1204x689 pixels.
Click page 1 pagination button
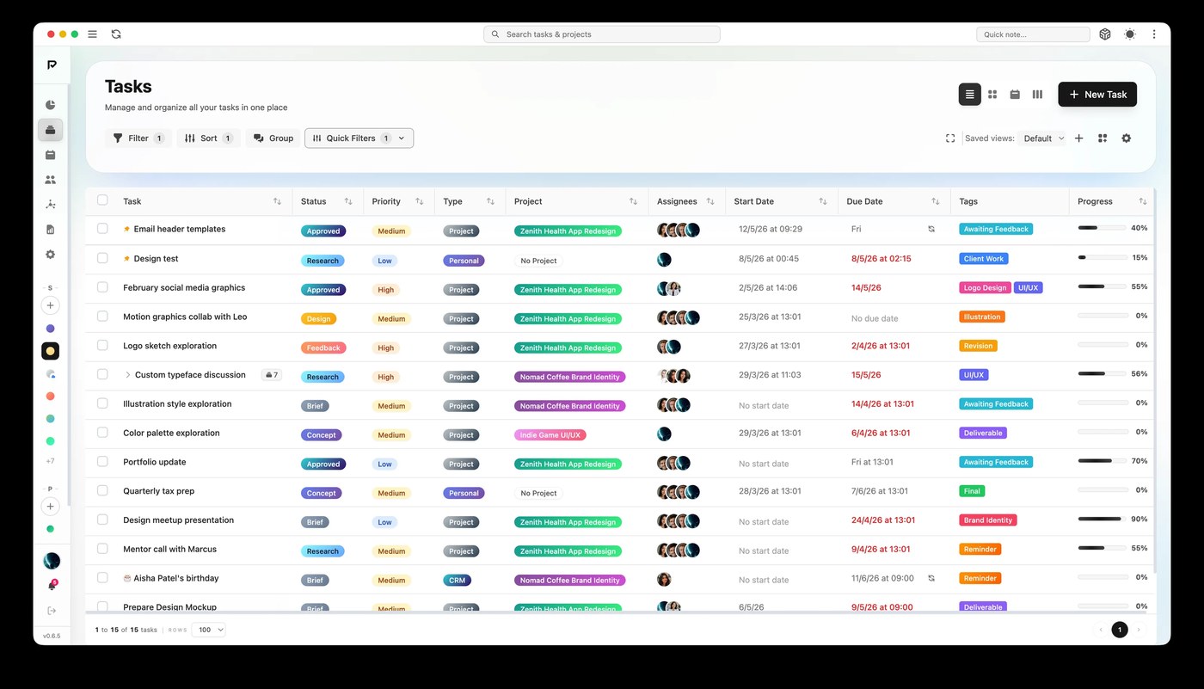coord(1120,630)
